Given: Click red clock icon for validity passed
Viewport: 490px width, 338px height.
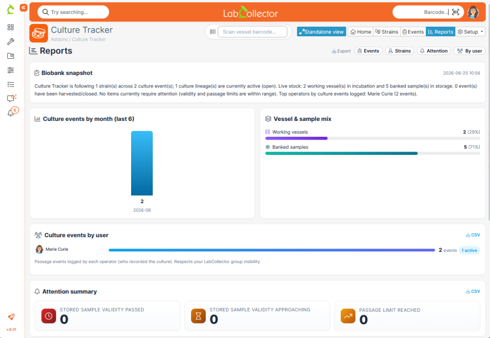Looking at the screenshot, I should pyautogui.click(x=49, y=316).
